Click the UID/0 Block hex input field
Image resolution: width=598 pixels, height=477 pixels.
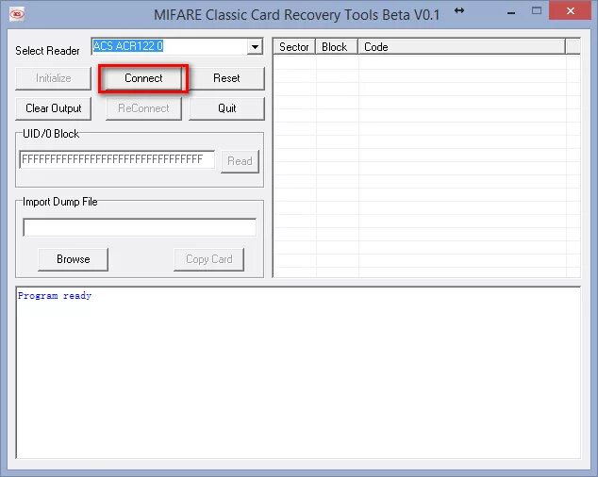coord(117,159)
